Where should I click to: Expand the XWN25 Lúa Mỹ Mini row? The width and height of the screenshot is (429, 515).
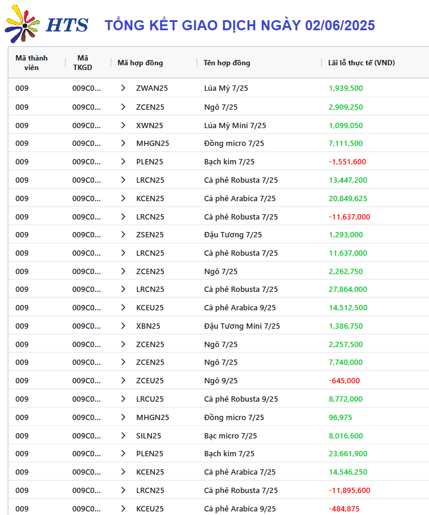click(x=123, y=125)
